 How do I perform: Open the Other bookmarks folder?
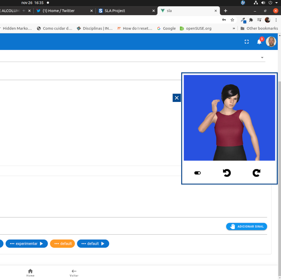(259, 28)
